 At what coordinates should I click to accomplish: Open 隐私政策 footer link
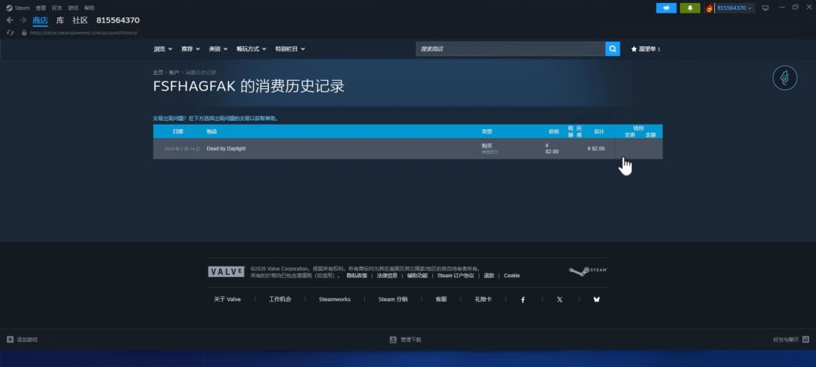pos(357,276)
